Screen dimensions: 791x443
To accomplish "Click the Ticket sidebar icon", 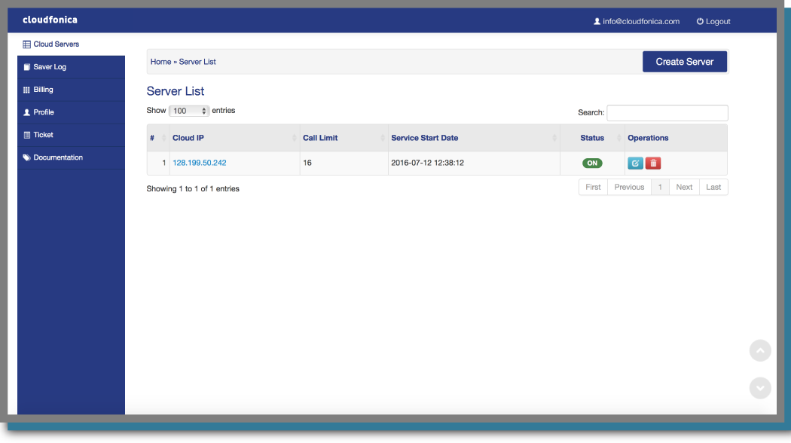I will pyautogui.click(x=26, y=135).
